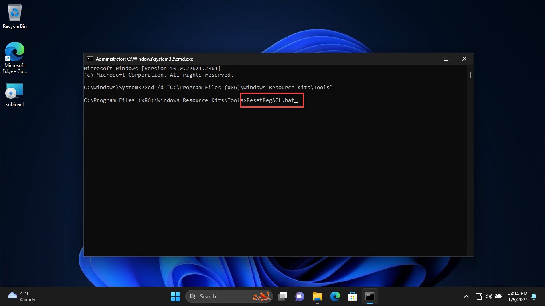Open the notification bell icon
Screen dimensions: 545x306
click(x=534, y=296)
